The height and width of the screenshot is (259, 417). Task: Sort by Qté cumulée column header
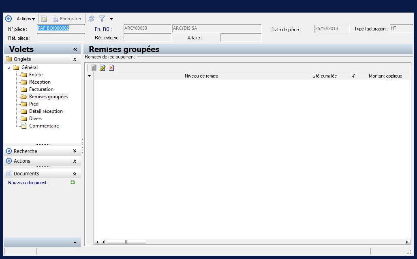325,76
